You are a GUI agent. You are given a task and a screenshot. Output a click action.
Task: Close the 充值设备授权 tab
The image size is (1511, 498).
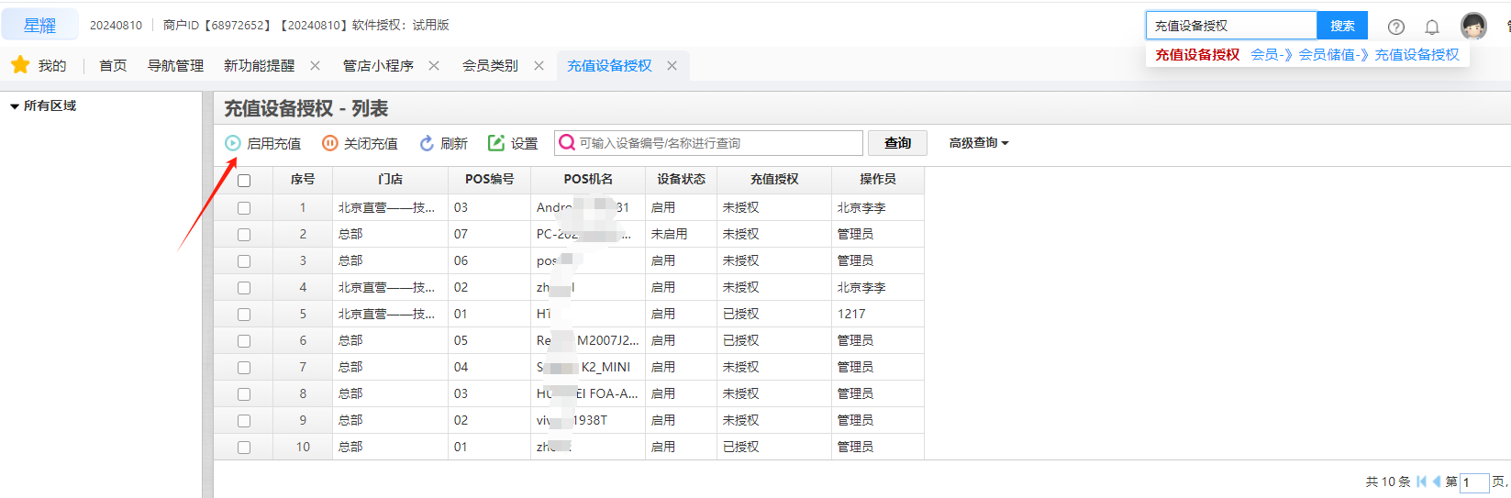672,65
